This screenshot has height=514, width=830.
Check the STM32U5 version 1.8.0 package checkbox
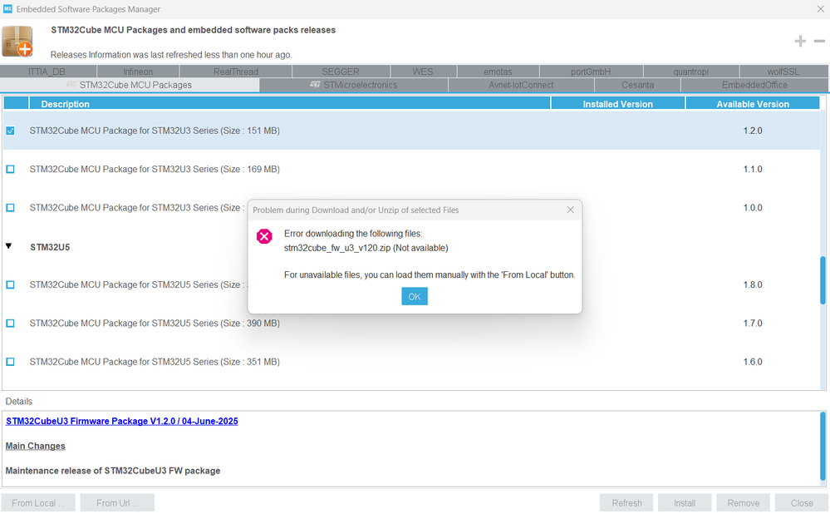click(10, 284)
